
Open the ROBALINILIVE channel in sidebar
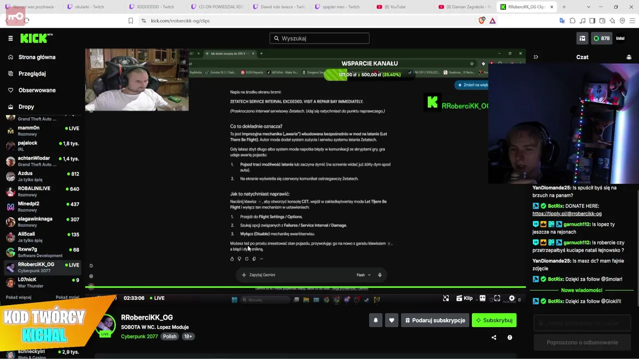[x=42, y=191]
